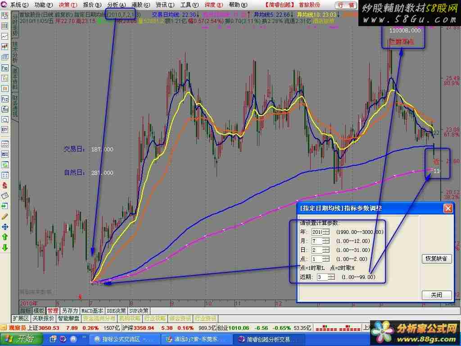461x346 pixels.
Task: Click the 年 year input field in dialog
Action: [317, 232]
